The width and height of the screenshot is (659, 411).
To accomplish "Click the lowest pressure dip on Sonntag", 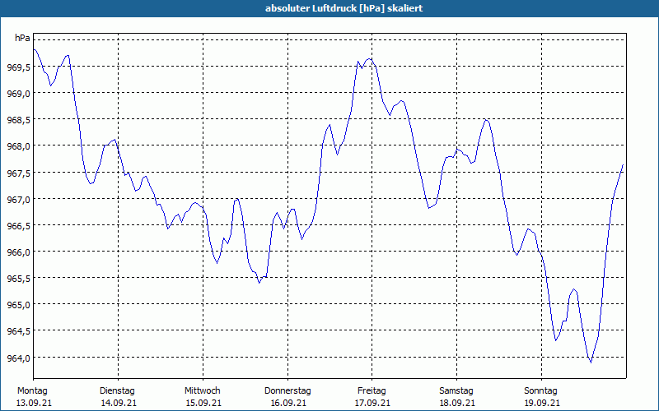I will pos(591,362).
